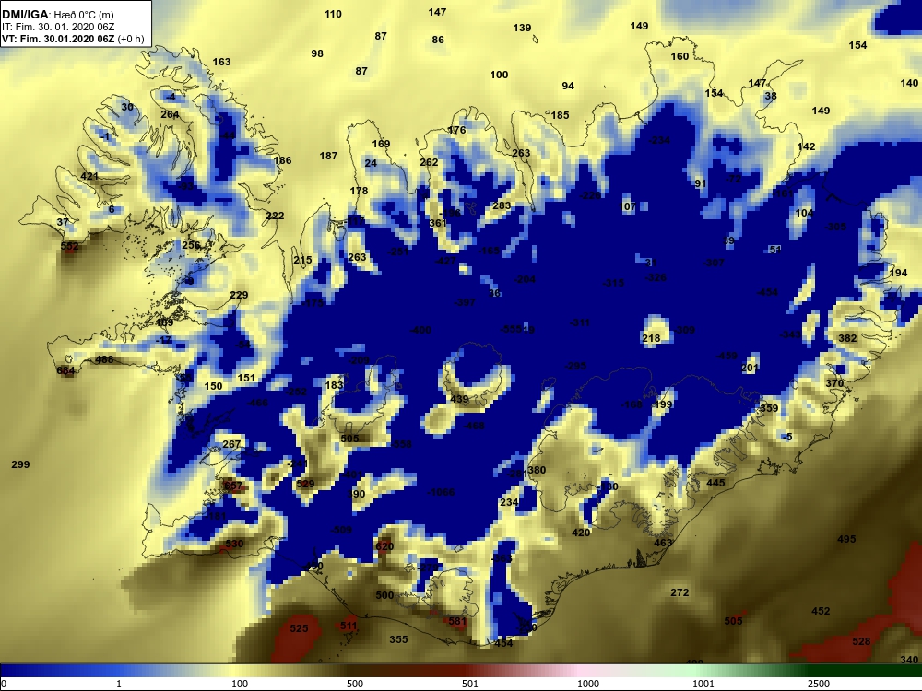Click the '581' value on the south coast
Image resolution: width=922 pixels, height=691 pixels.
point(457,621)
